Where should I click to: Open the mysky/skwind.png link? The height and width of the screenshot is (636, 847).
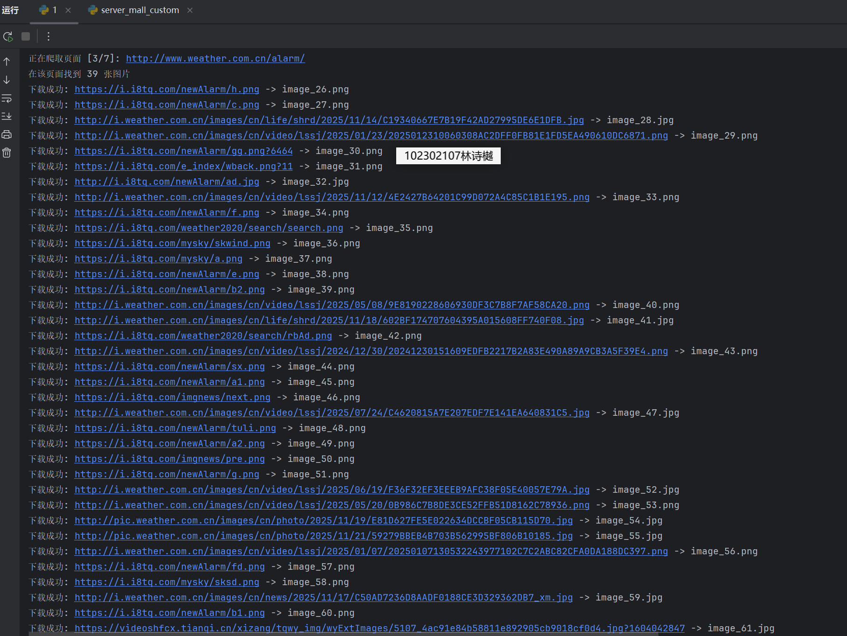pyautogui.click(x=172, y=243)
